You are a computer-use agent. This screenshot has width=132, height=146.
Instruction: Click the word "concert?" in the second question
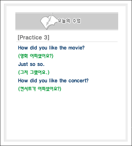point(78,81)
